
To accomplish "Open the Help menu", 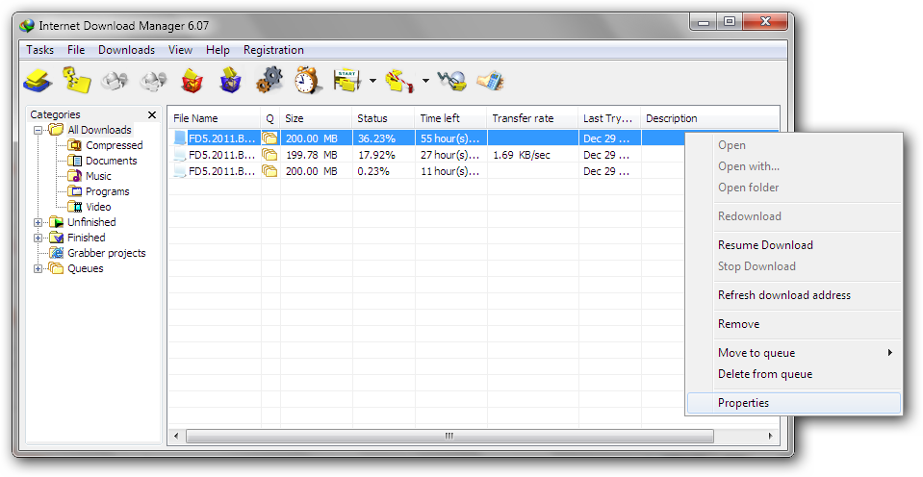I will click(218, 50).
